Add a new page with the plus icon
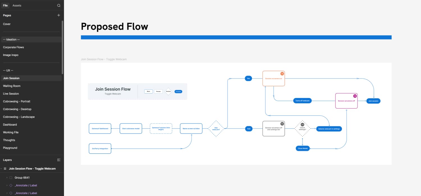Image resolution: width=421 pixels, height=196 pixels. pos(59,15)
